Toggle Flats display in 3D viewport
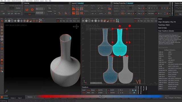Image resolution: width=182 pixels, height=102 pixels. 64,21
